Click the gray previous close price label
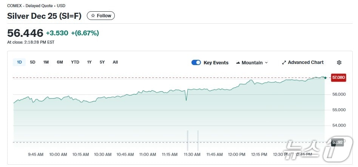 click(337, 142)
